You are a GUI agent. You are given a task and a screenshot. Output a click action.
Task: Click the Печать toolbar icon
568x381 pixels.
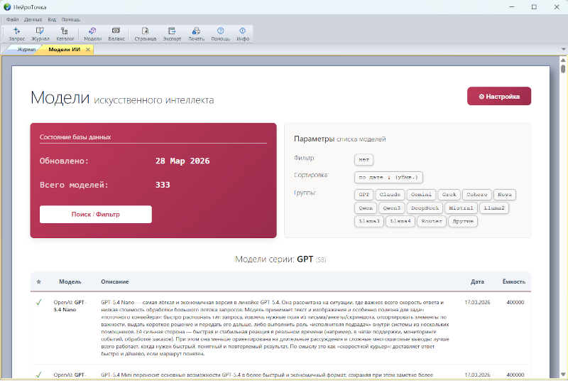pyautogui.click(x=196, y=34)
